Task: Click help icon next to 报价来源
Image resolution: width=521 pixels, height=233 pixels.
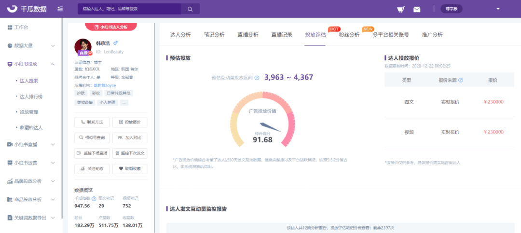Action: coord(461,80)
